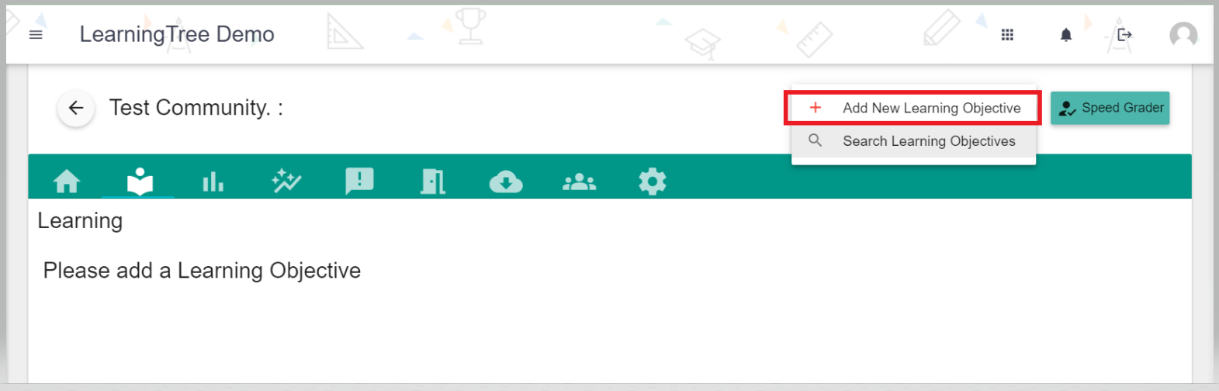Check the notifications bell
Viewport: 1219px width, 391px height.
(x=1066, y=35)
